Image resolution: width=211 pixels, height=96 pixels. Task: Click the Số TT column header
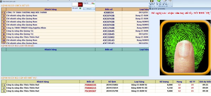[x=192, y=81]
